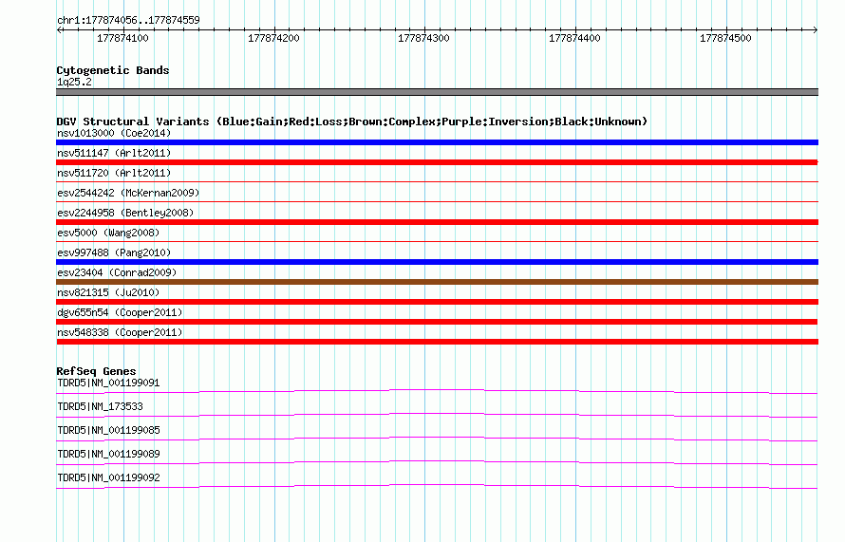Click the thin red line under esv2544242

437,202
